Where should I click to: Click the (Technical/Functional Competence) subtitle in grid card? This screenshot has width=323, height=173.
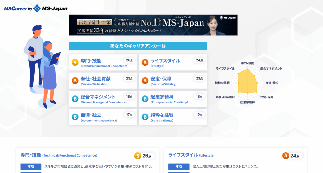[104, 66]
